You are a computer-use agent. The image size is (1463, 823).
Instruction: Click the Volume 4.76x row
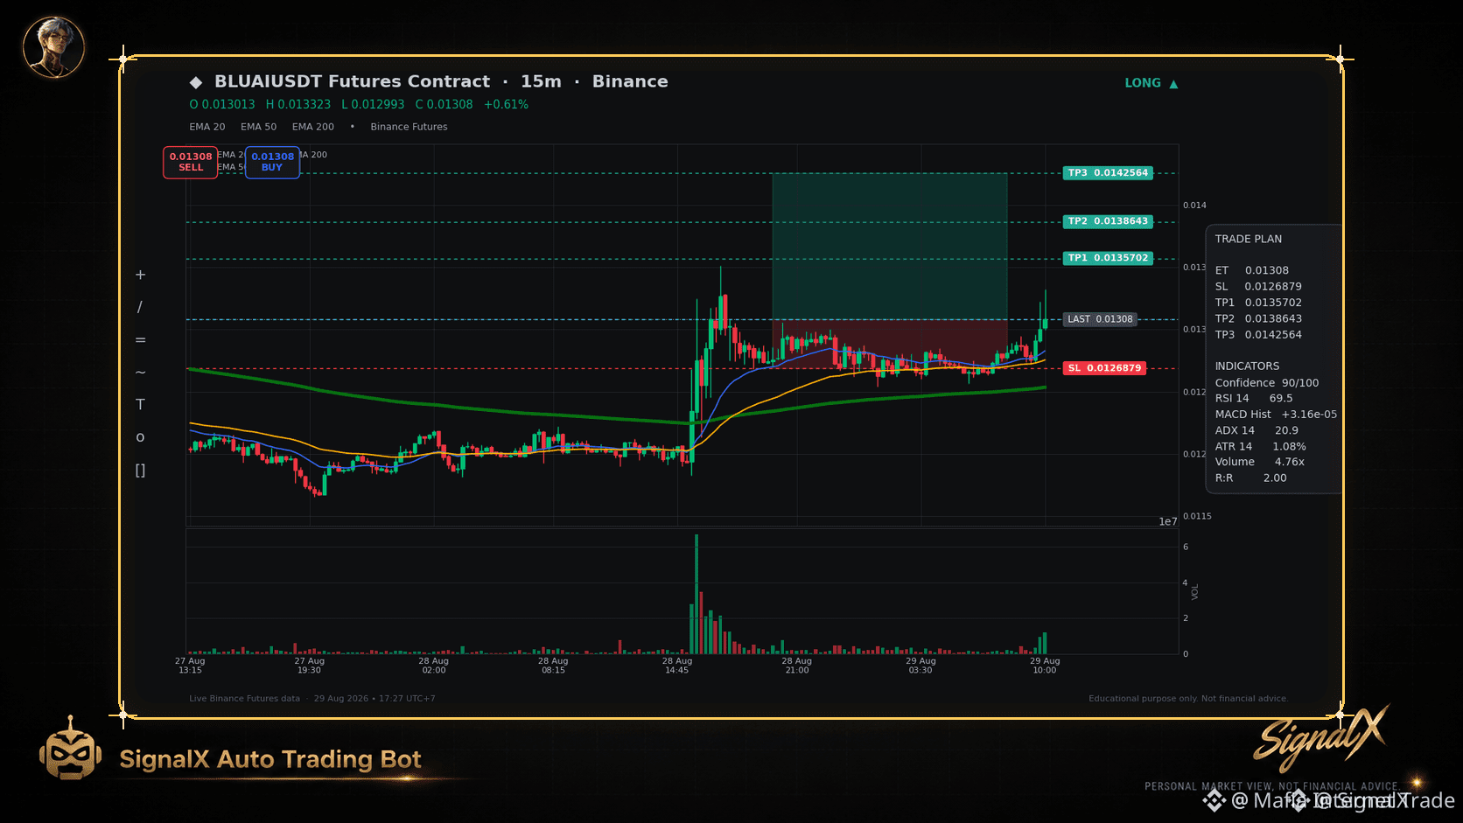pos(1260,462)
